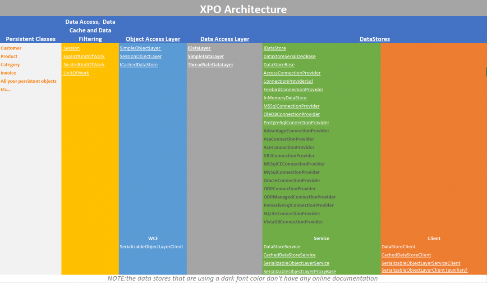The image size is (487, 283).
Task: Open the Object Access Layer header link
Action: tap(152, 39)
